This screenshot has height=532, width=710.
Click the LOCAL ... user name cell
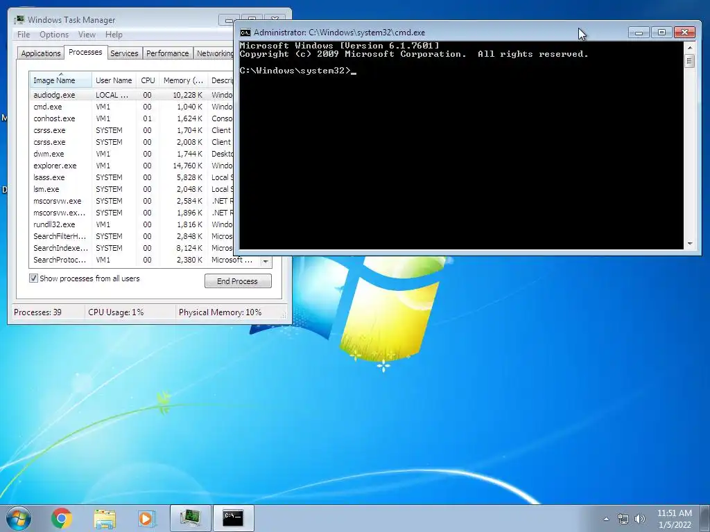click(x=112, y=95)
